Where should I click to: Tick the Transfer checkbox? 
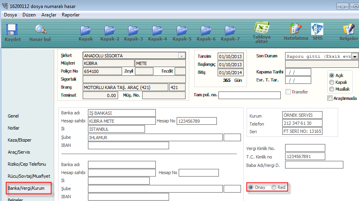[288, 92]
